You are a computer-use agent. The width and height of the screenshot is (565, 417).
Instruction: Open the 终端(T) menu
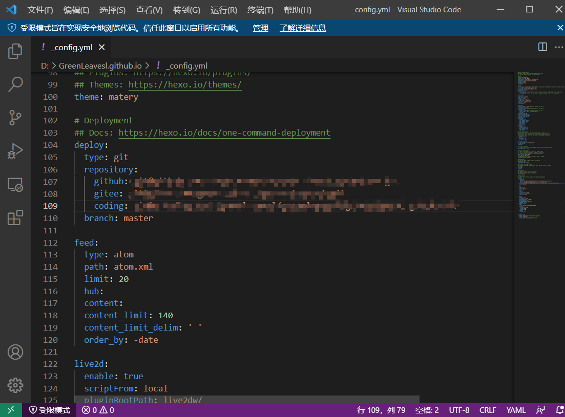260,10
